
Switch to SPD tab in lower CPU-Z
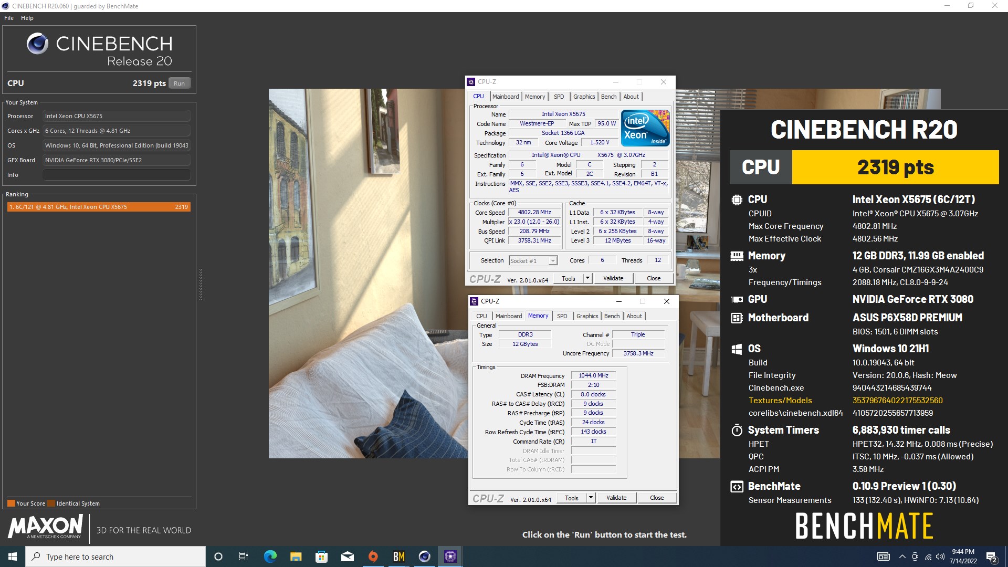(x=562, y=316)
